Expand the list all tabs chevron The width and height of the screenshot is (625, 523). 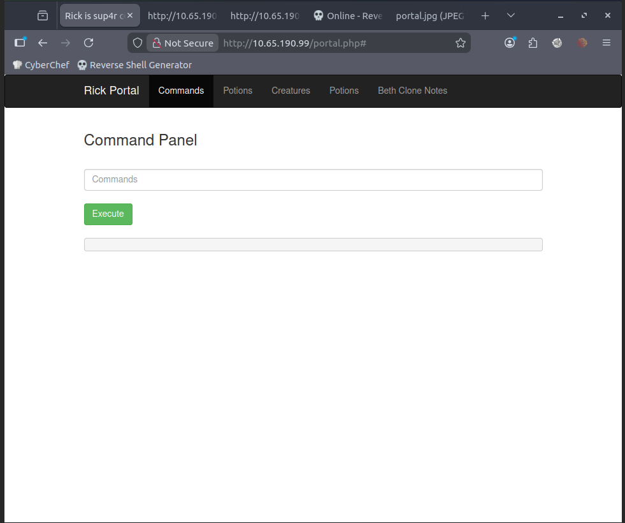510,15
